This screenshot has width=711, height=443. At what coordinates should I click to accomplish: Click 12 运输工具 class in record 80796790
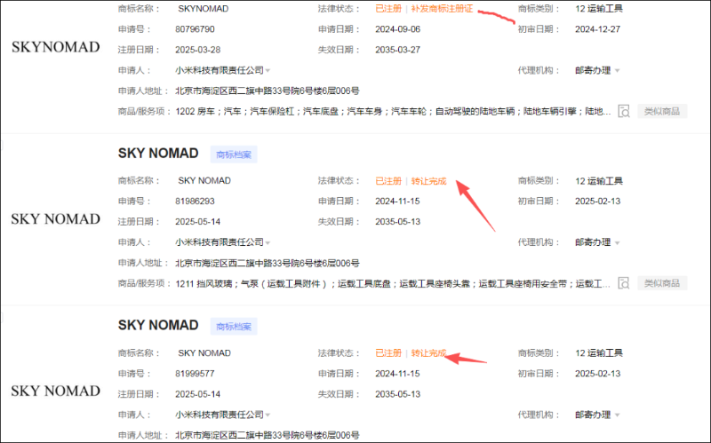tap(598, 9)
